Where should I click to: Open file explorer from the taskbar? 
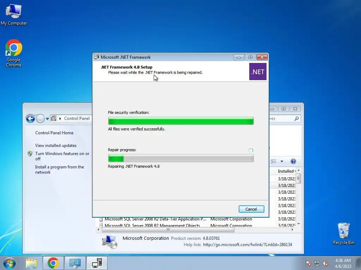coord(31,263)
